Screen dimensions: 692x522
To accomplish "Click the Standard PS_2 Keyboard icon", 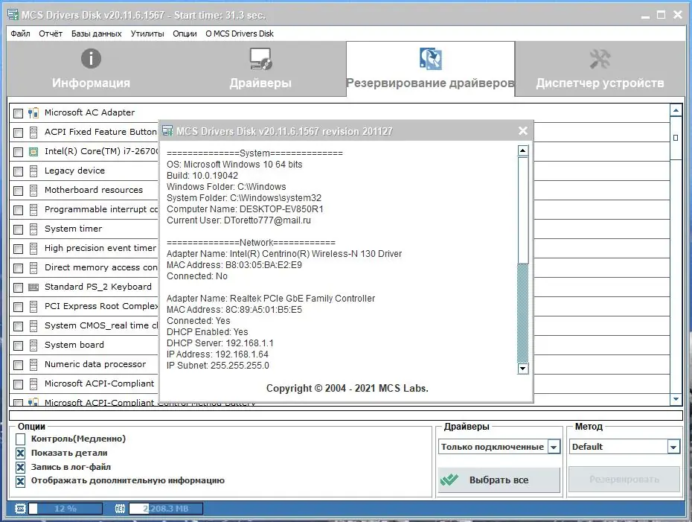I will (x=33, y=287).
